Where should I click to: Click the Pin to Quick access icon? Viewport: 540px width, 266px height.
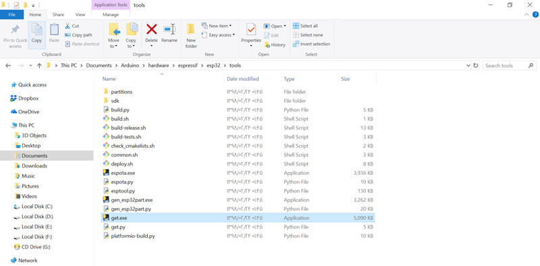click(15, 29)
